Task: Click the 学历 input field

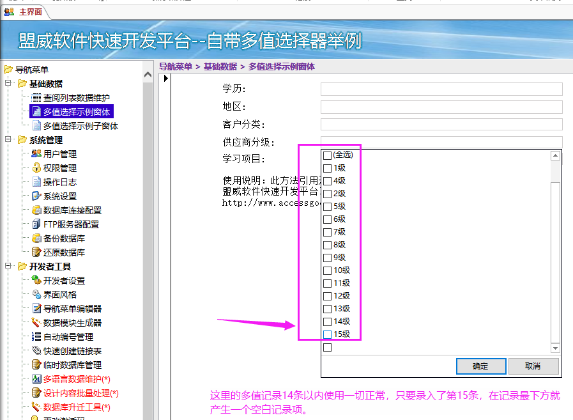Action: click(441, 89)
